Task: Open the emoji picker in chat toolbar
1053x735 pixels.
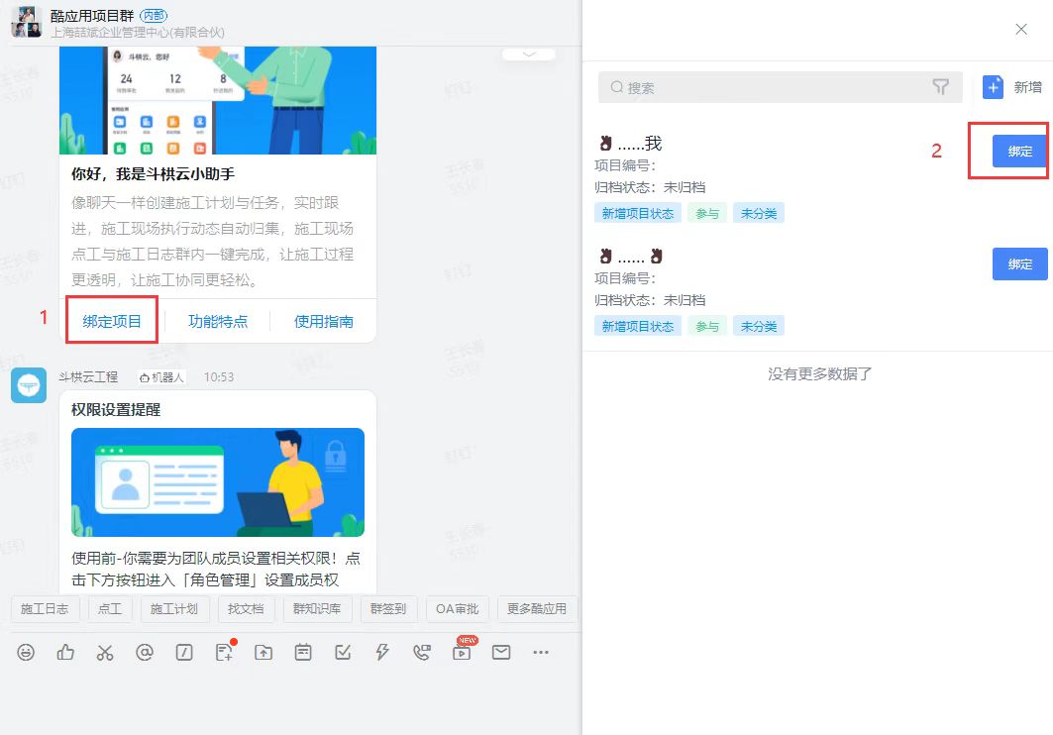Action: (26, 653)
